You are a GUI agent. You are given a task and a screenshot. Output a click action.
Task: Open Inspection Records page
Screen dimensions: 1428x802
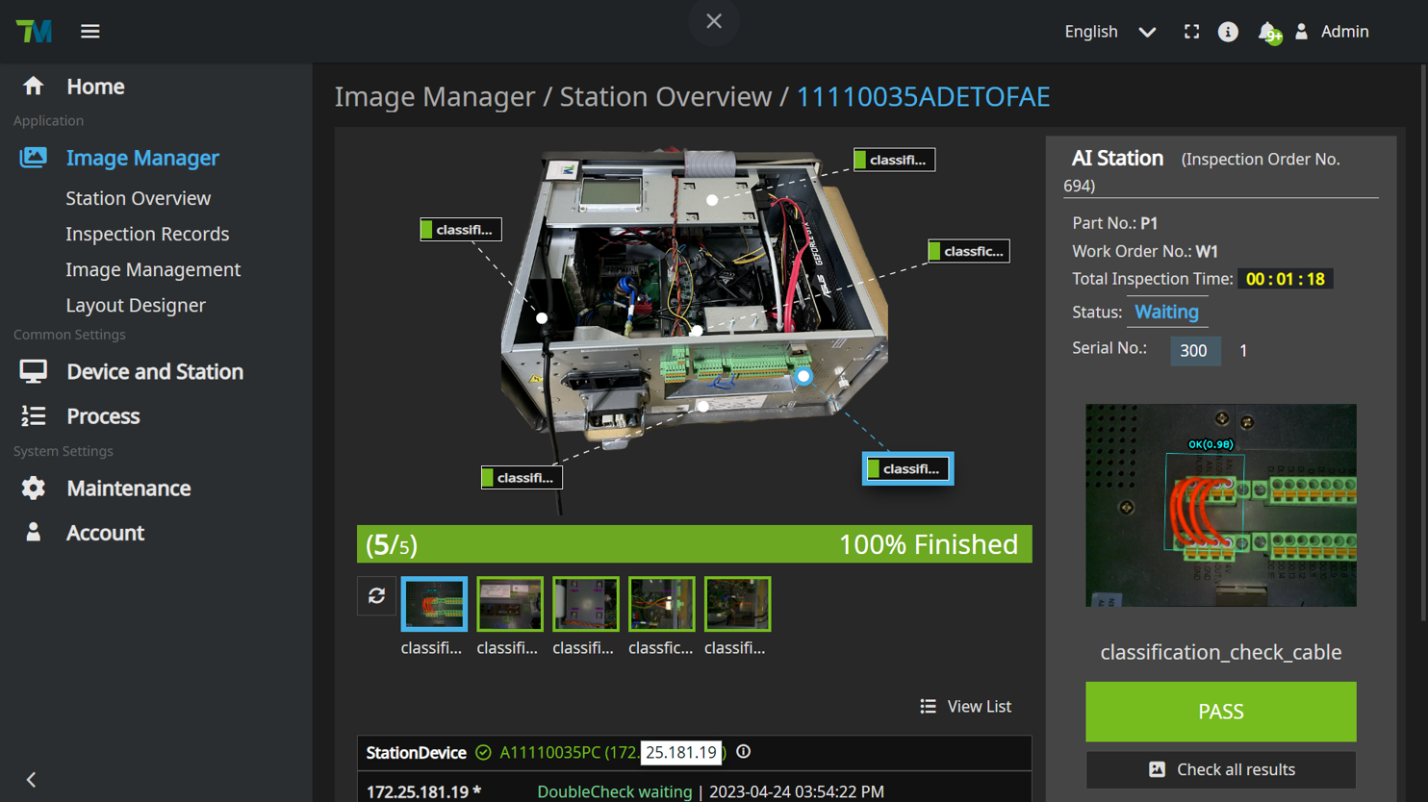[147, 234]
